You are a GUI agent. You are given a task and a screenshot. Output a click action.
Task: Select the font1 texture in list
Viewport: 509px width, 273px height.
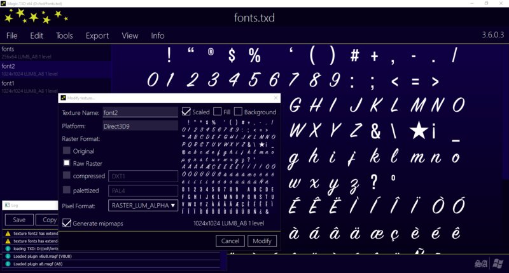55,86
